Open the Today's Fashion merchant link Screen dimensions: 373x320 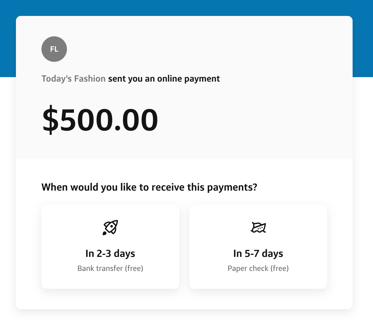point(73,78)
